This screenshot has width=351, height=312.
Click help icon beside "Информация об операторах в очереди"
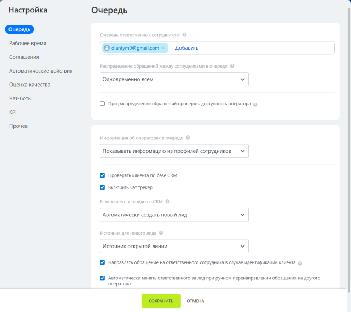pos(188,138)
